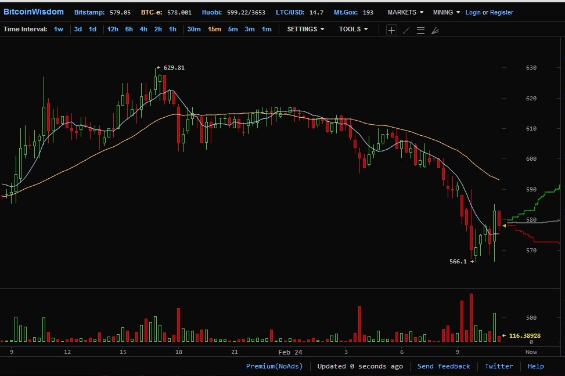Open the Send feedback link

[x=444, y=366]
